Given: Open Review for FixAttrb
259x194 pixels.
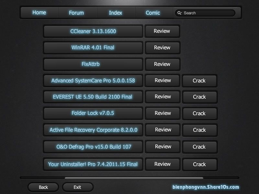Looking at the screenshot, I should pos(163,64).
